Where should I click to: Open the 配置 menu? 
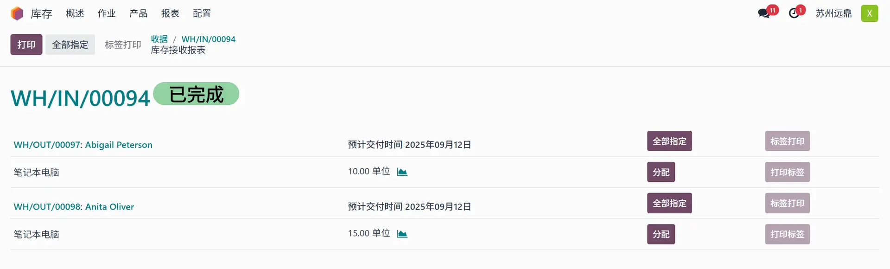(x=202, y=13)
